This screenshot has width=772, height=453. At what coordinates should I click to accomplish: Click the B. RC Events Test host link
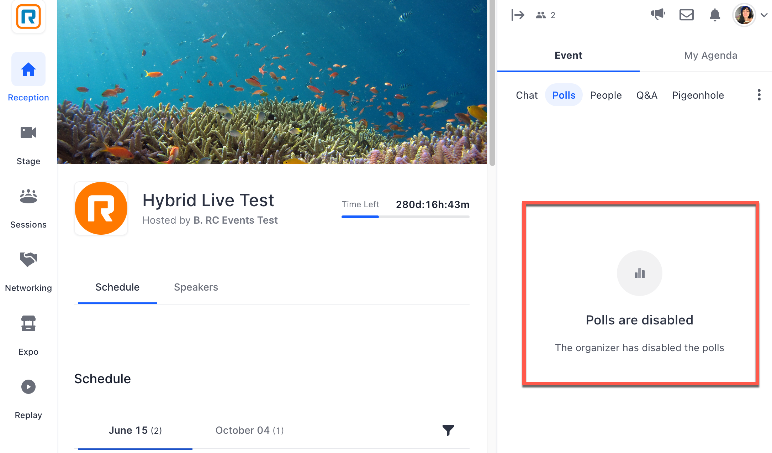tap(236, 220)
